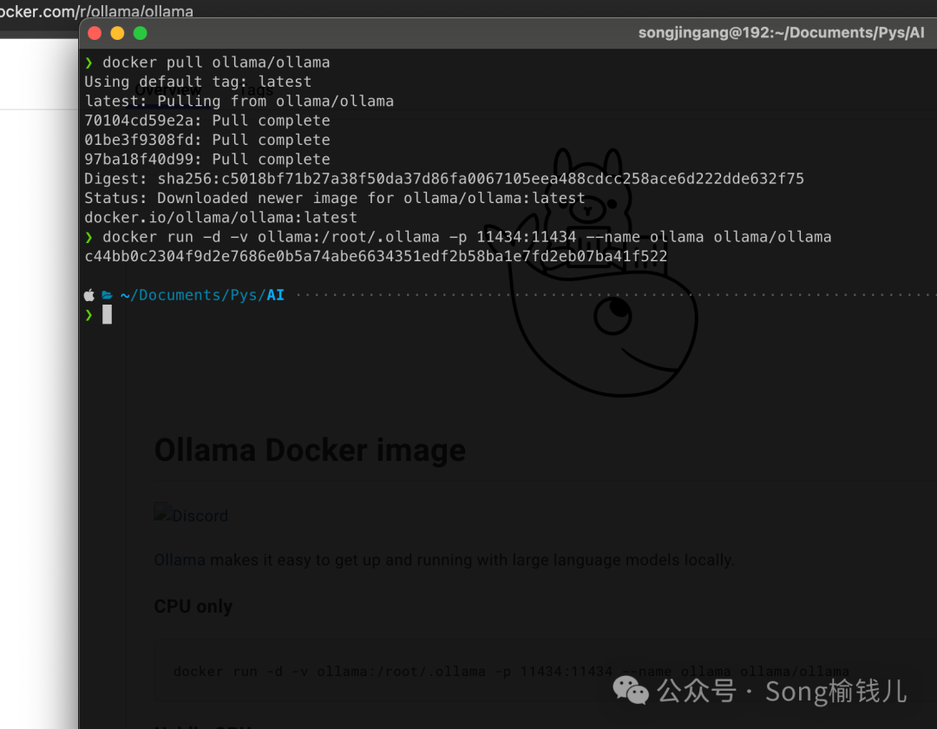
Task: Click the 'docker pull ollama/ollama' command line
Action: pos(216,62)
